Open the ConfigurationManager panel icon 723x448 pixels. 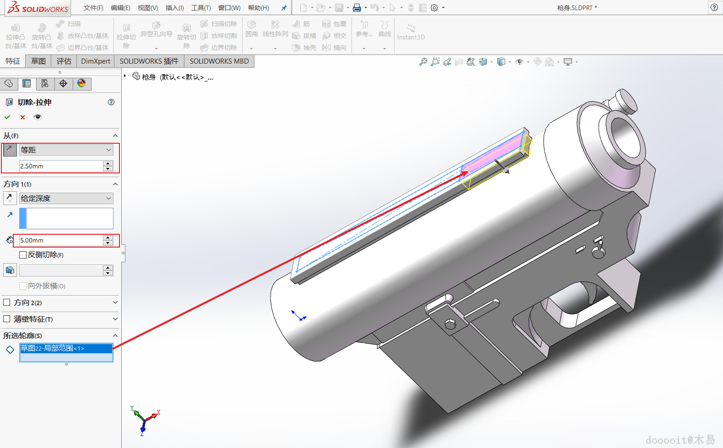(x=45, y=83)
